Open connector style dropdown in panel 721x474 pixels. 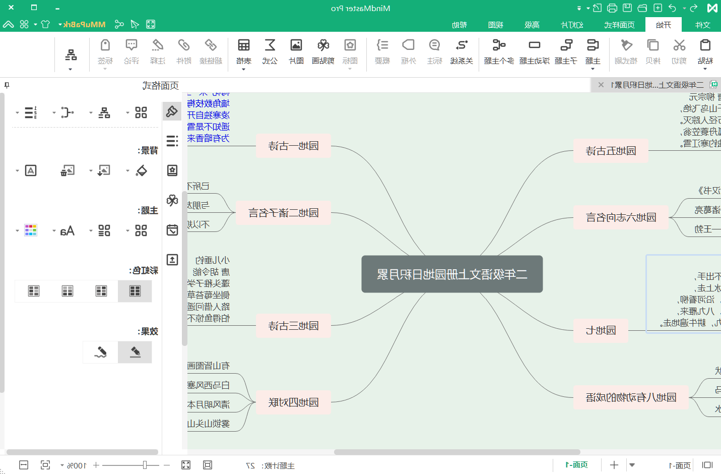(63, 112)
